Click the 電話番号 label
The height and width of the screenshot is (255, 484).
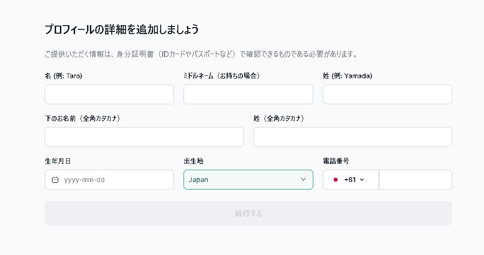pos(336,161)
